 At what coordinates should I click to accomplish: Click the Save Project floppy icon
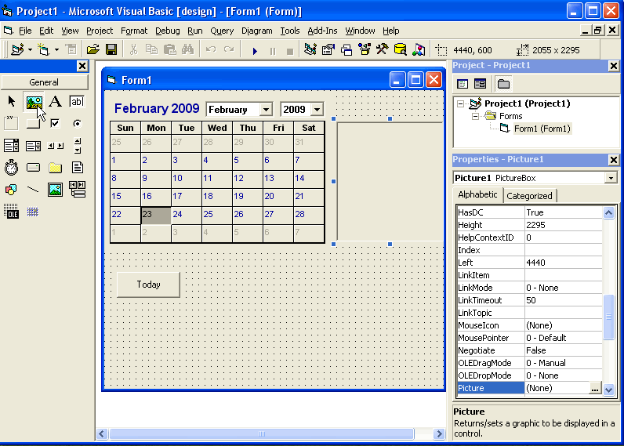(x=111, y=49)
